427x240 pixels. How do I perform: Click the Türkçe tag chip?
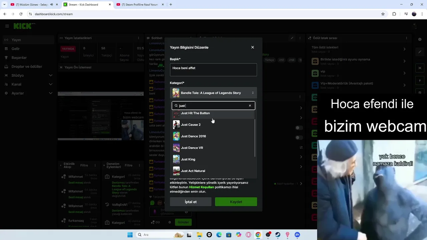(269, 60)
